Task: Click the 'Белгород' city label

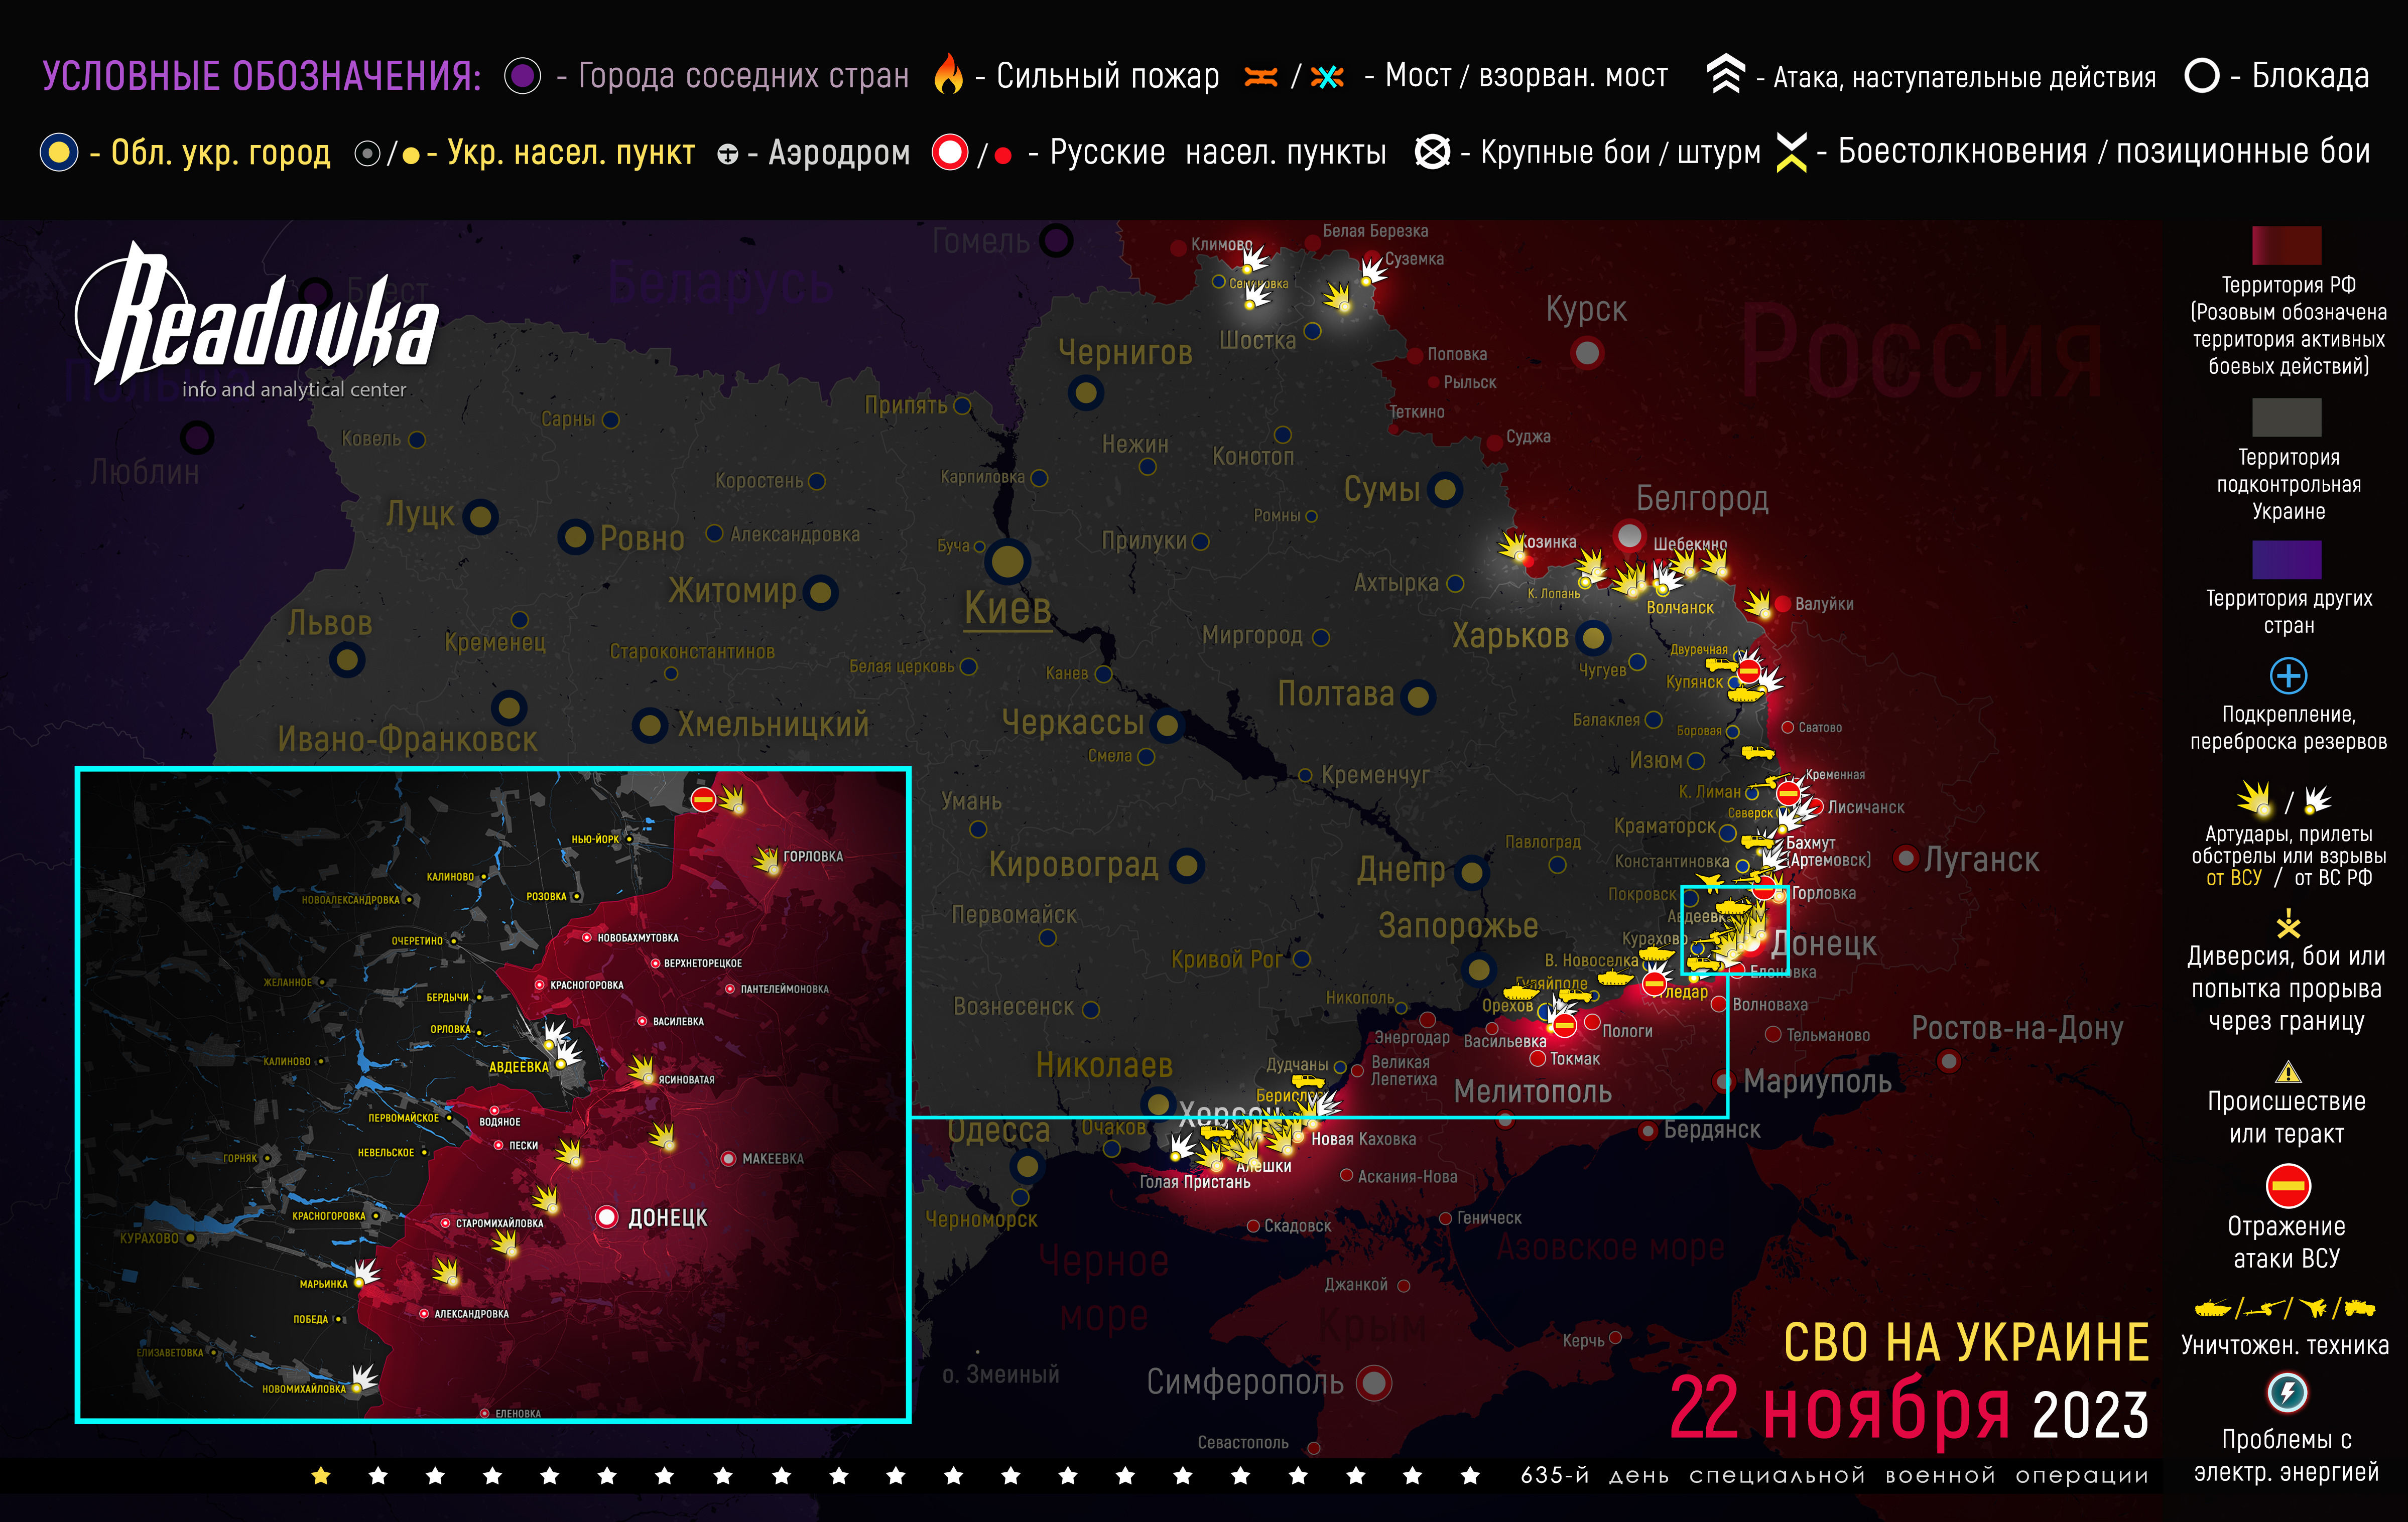Action: click(x=1702, y=498)
